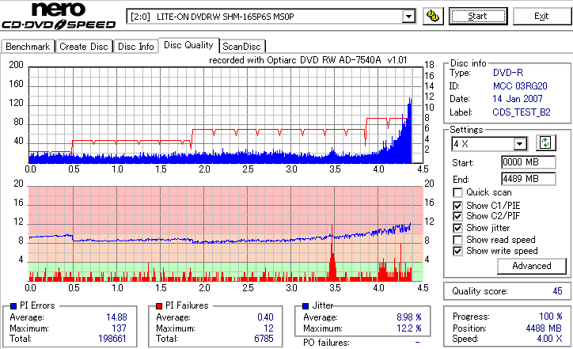Screen dimensions: 573x349
Task: Click the green refresh speed icon
Action: point(545,142)
